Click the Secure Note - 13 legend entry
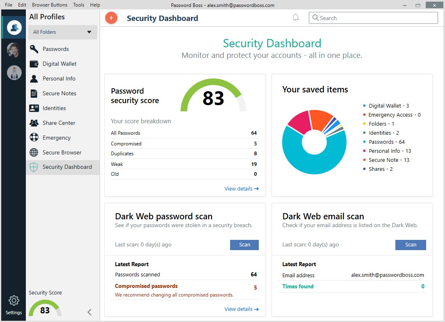445x322 pixels. (x=386, y=160)
